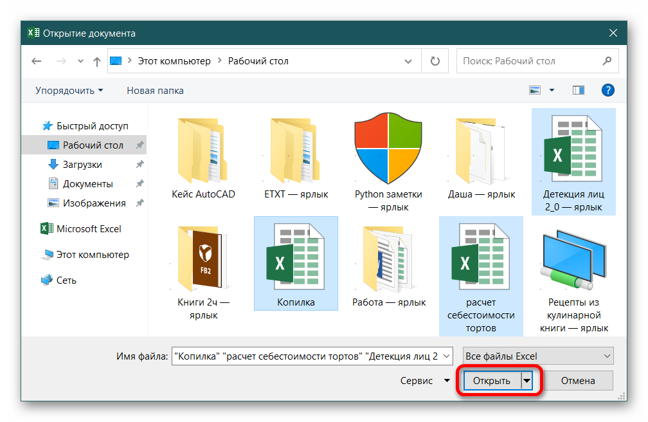Click the magnifier search icon
The image size is (648, 422).
click(x=607, y=61)
